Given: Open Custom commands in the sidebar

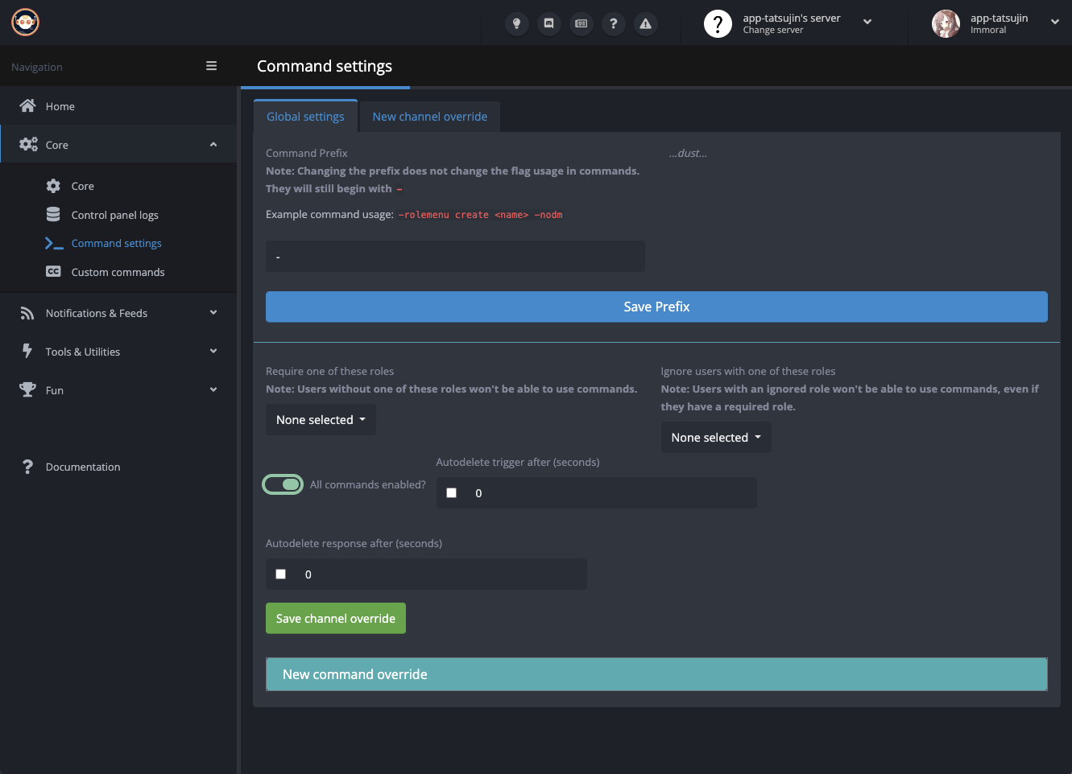Looking at the screenshot, I should tap(118, 272).
